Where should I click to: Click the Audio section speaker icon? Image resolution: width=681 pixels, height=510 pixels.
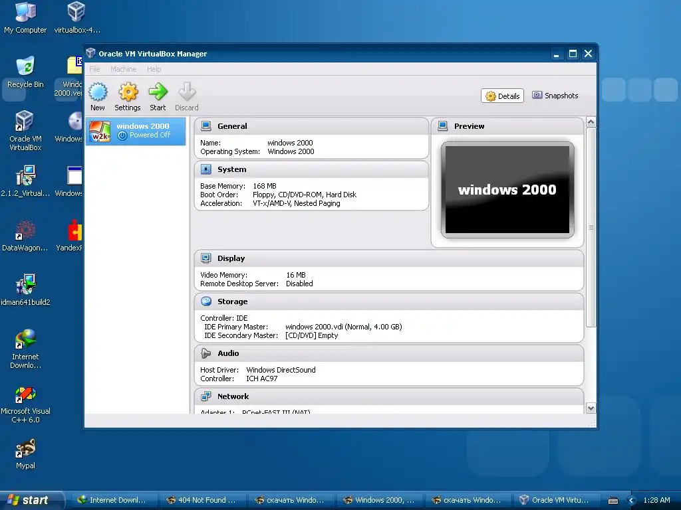pos(206,353)
